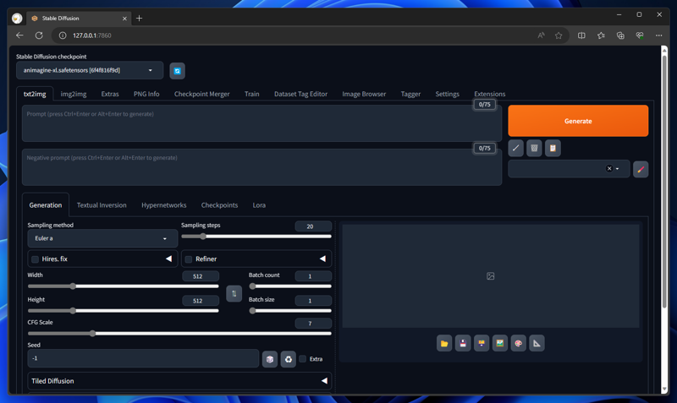Open the Settings tab
The height and width of the screenshot is (403, 677).
(448, 94)
